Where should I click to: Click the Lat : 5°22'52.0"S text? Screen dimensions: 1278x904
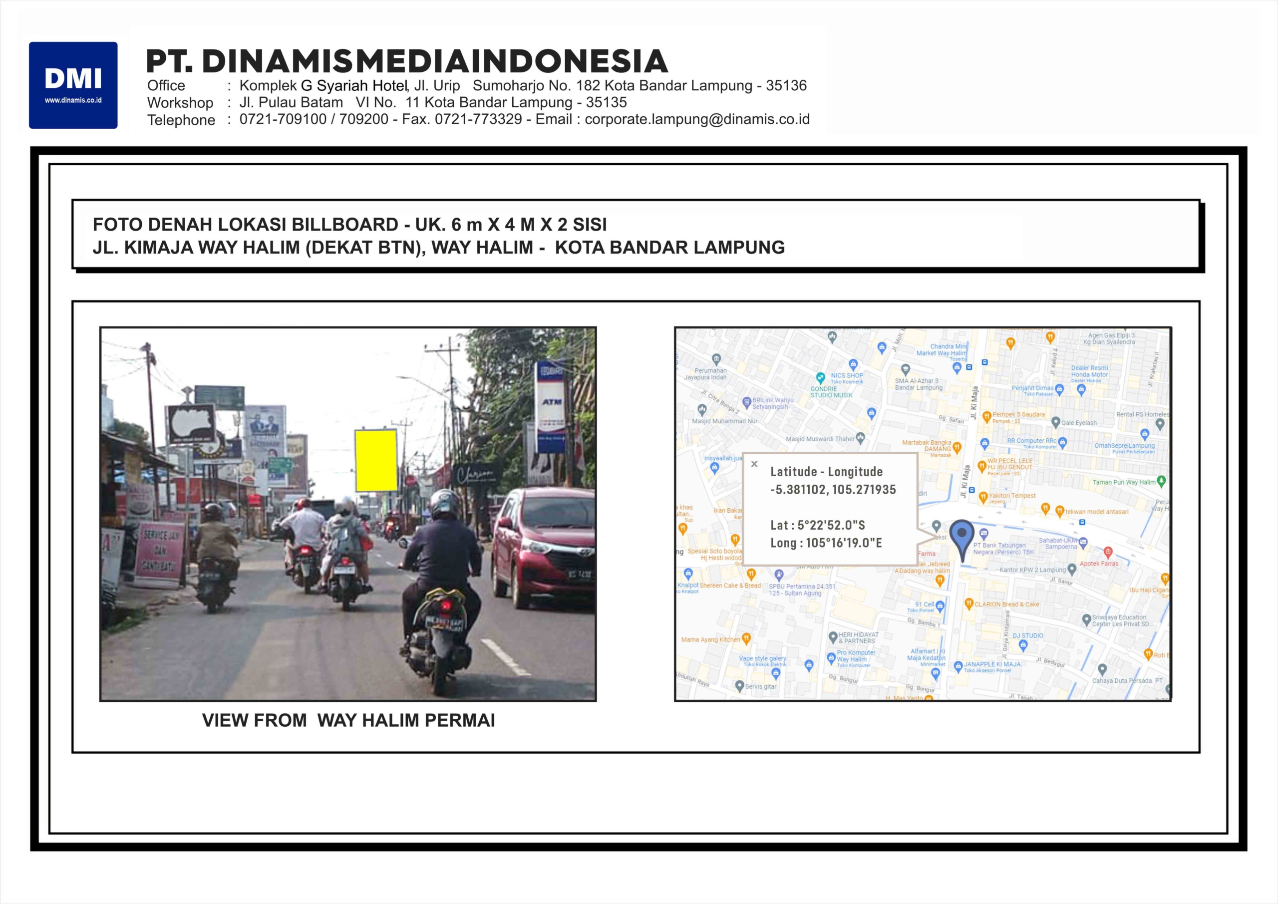818,525
